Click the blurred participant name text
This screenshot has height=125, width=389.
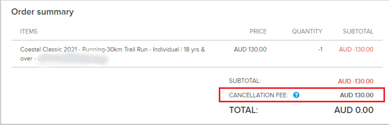[73, 59]
